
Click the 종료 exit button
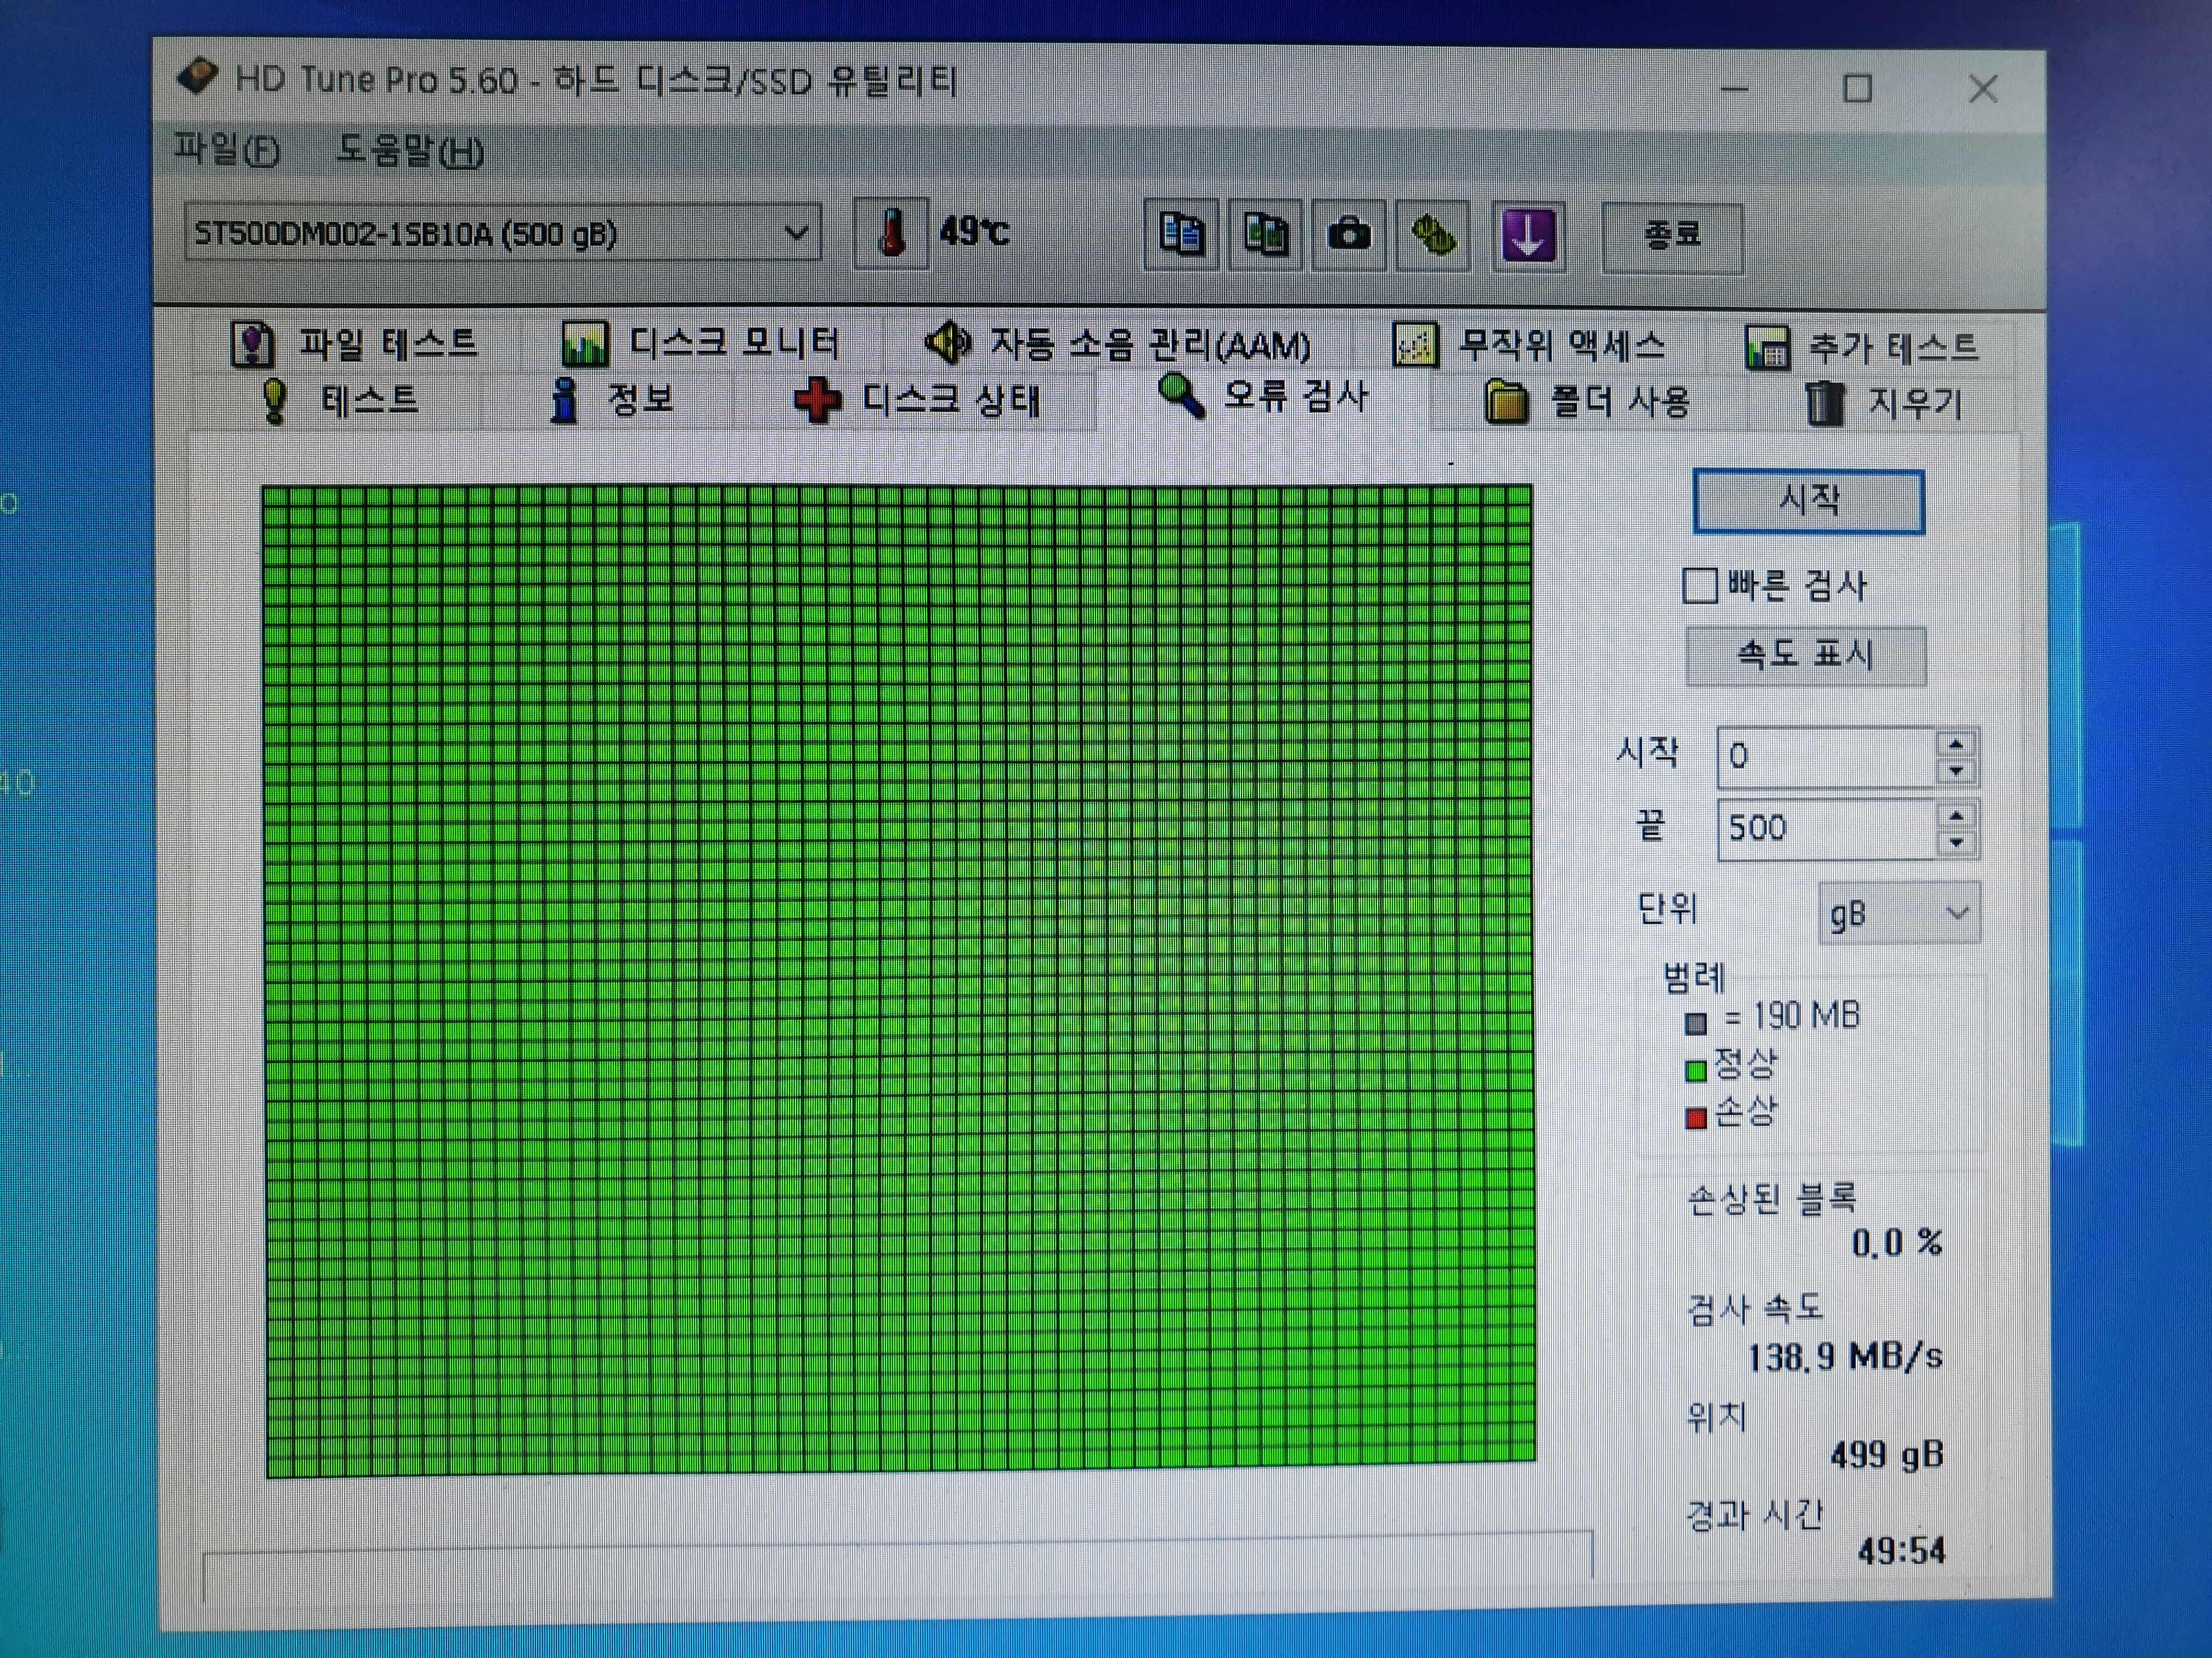(x=1673, y=237)
